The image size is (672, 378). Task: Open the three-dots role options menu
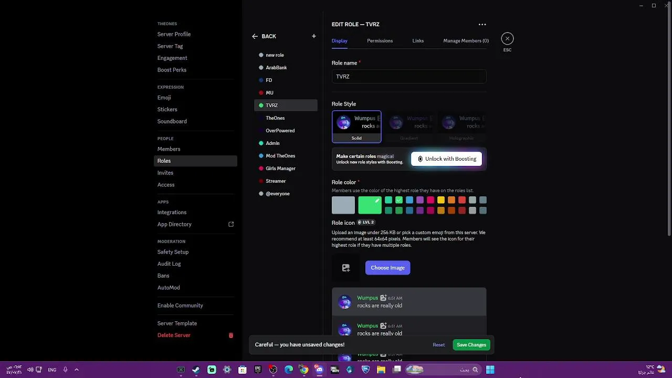(482, 24)
